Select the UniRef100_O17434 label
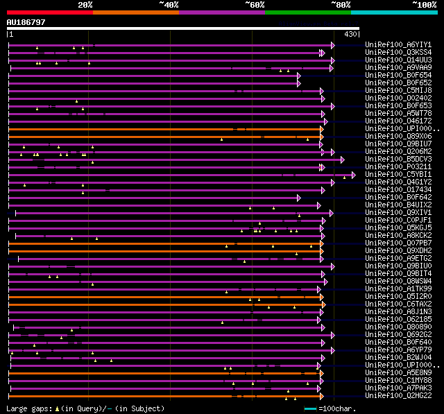The height and width of the screenshot is (414, 444). [398, 190]
